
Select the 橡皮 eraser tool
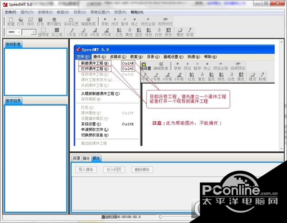point(180,32)
